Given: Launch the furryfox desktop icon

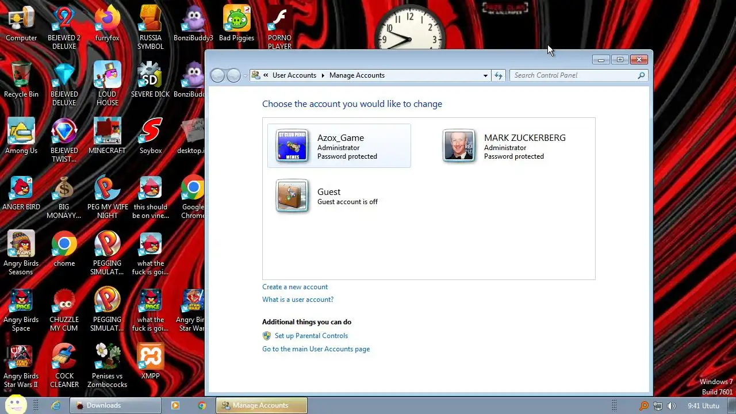Looking at the screenshot, I should pyautogui.click(x=107, y=24).
